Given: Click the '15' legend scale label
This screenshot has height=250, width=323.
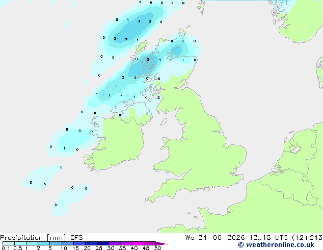Looking at the screenshot, I should tap(75, 248).
